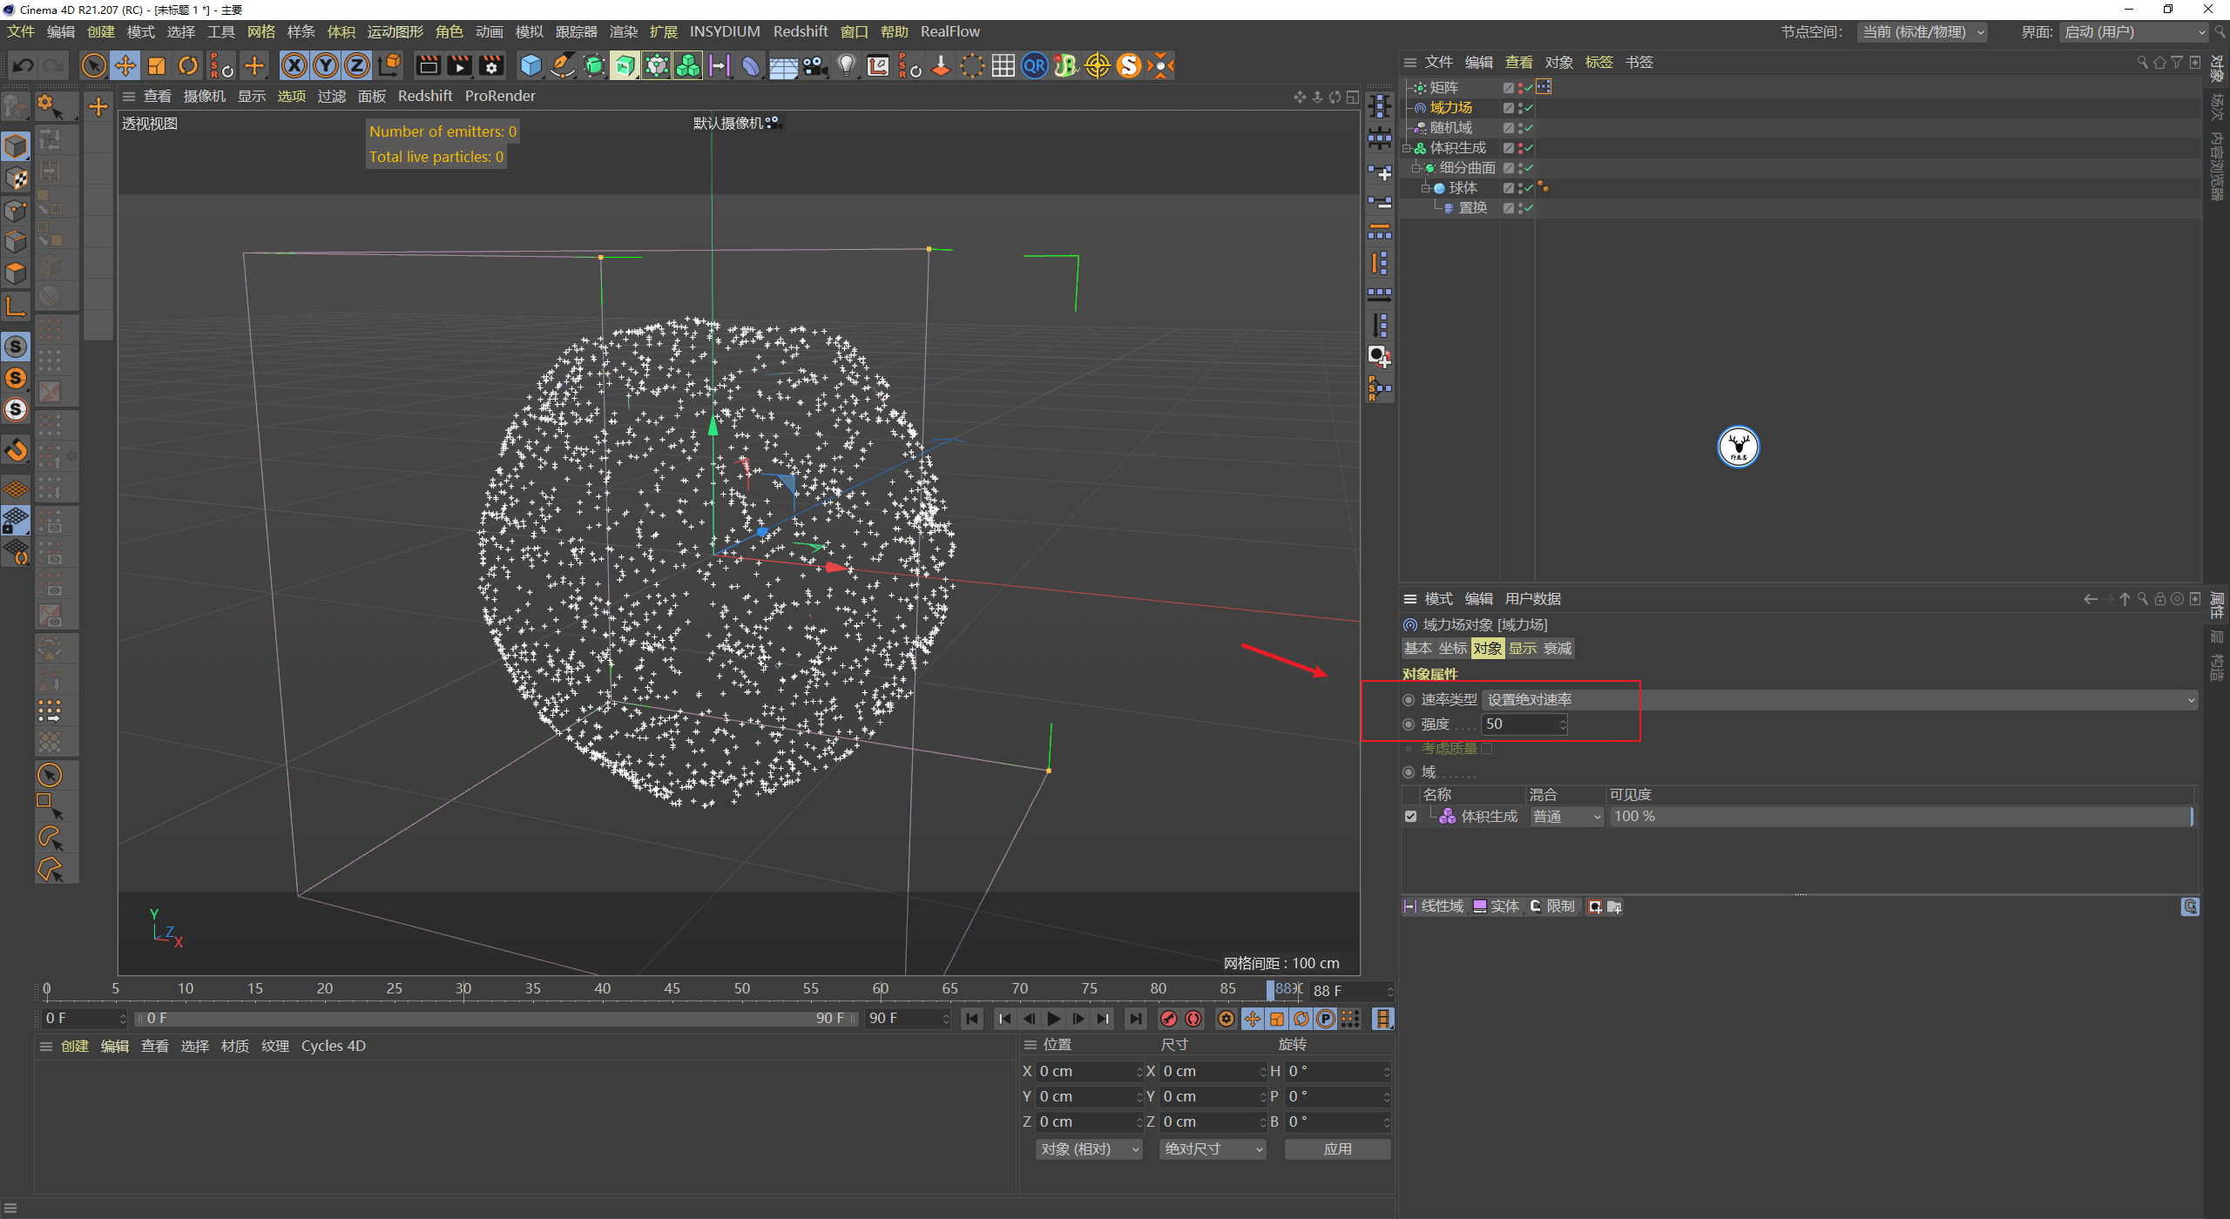The height and width of the screenshot is (1219, 2230).
Task: Open the 对象 (相对) coordinate dropdown
Action: coord(1088,1149)
